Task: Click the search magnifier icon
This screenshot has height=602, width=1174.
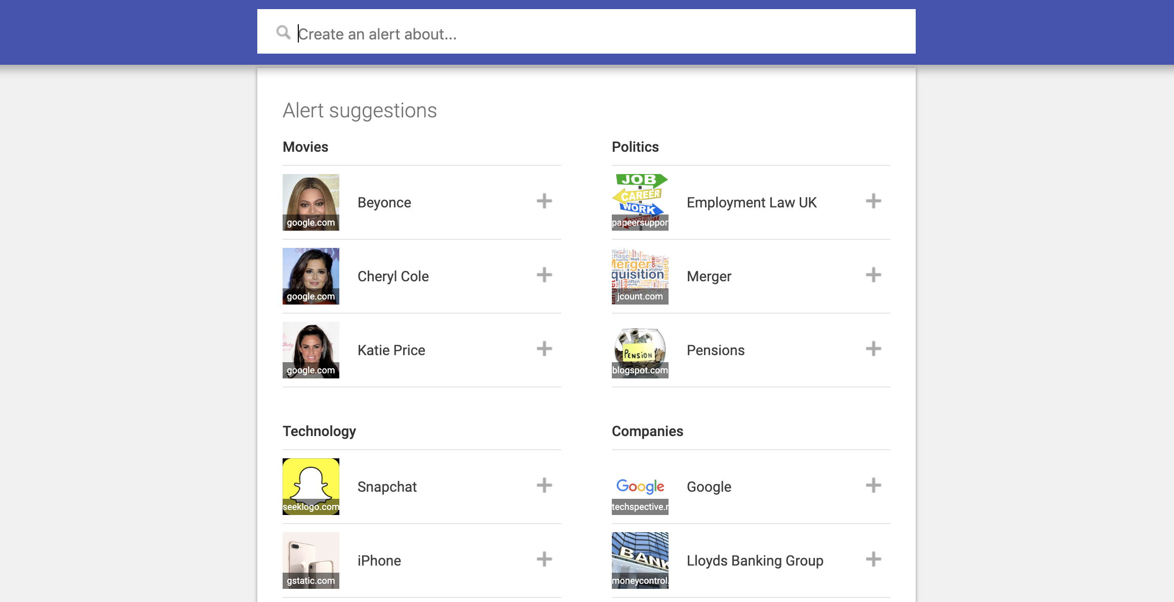Action: point(283,33)
